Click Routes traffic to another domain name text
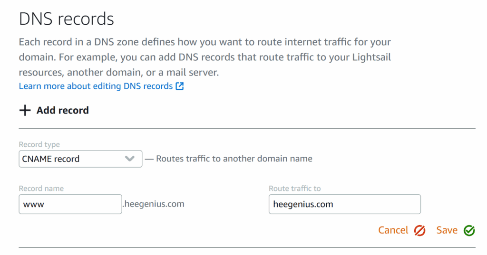The image size is (487, 255). [234, 159]
